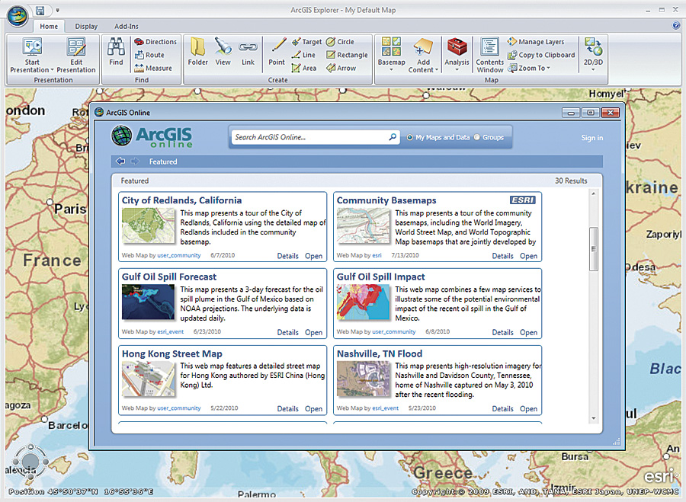Click the Start Presentation icon
Screen dimensions: 686x502
pyautogui.click(x=32, y=46)
